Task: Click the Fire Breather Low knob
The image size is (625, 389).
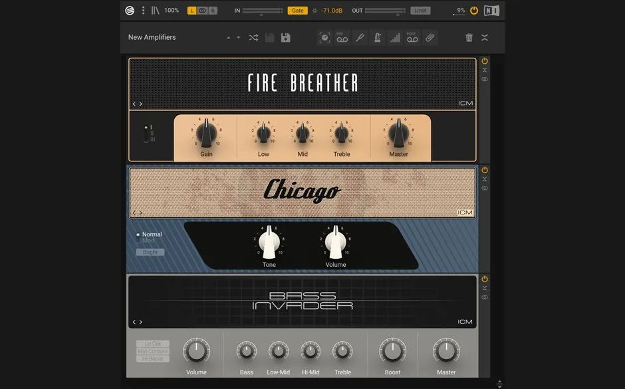Action: (x=263, y=133)
